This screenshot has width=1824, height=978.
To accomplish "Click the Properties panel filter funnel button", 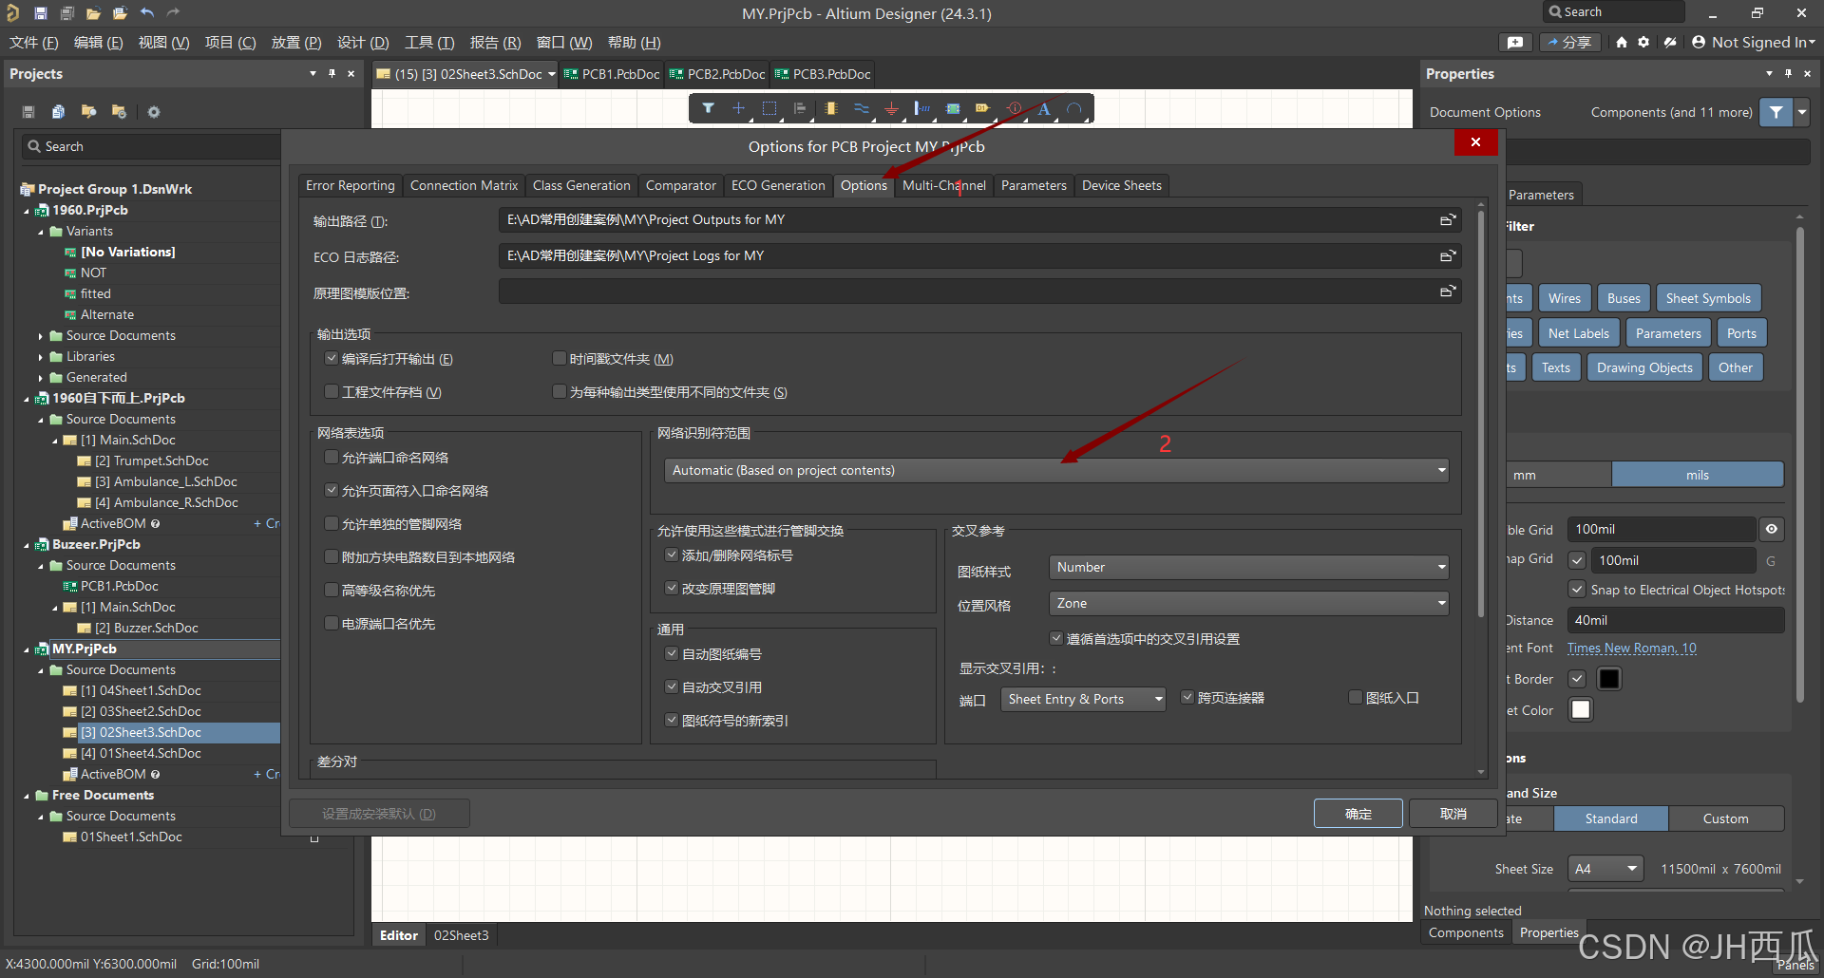I will tap(1776, 112).
